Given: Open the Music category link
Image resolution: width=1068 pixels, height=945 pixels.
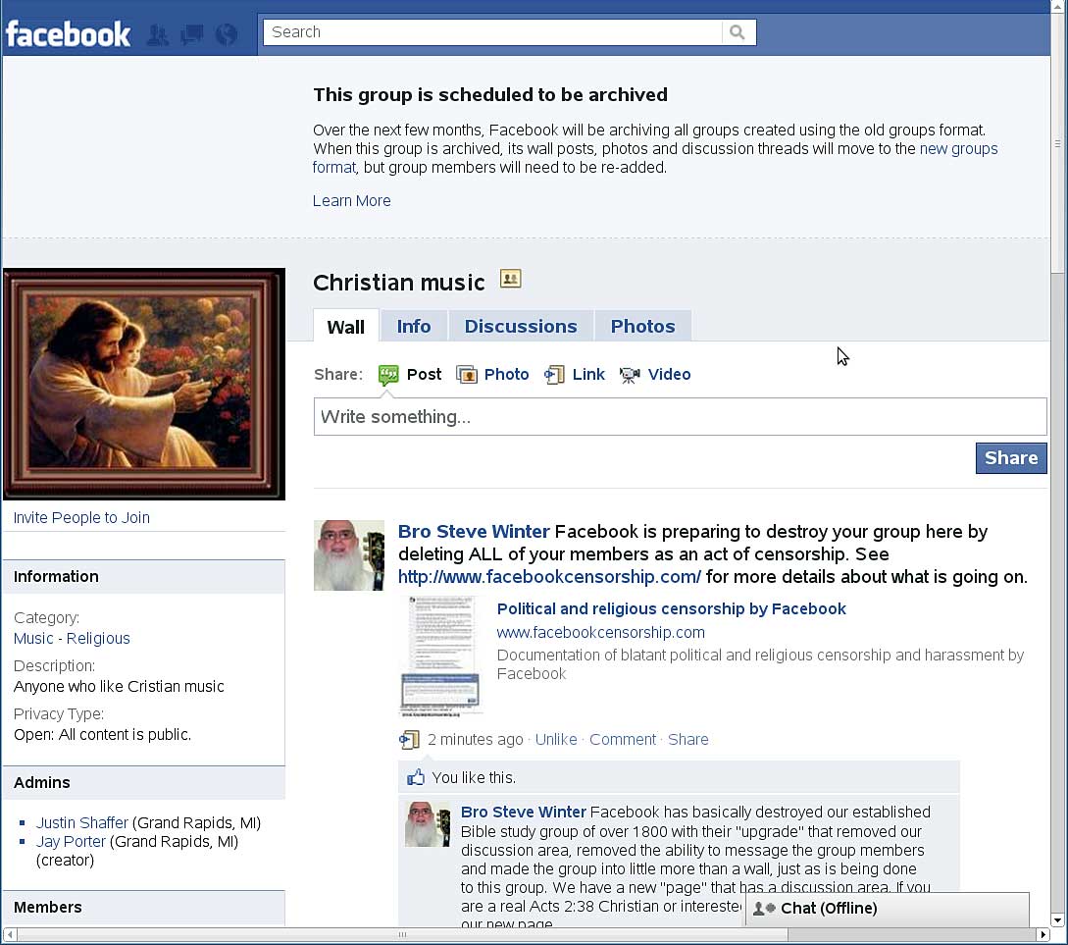Looking at the screenshot, I should click(33, 639).
